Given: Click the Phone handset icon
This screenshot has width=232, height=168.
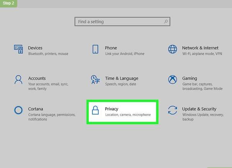Looking at the screenshot, I should tap(95, 49).
